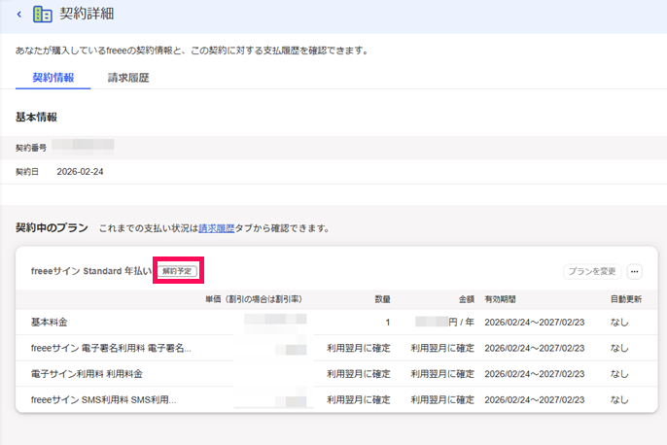
Task: Click 数量 value in the 電子サイン利用料 row
Action: 358,374
